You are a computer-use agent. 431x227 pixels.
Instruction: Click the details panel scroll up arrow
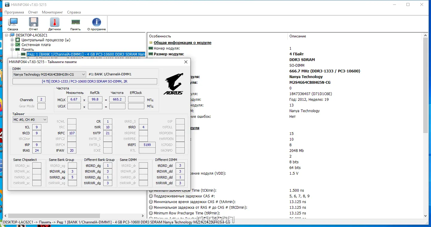click(425, 36)
